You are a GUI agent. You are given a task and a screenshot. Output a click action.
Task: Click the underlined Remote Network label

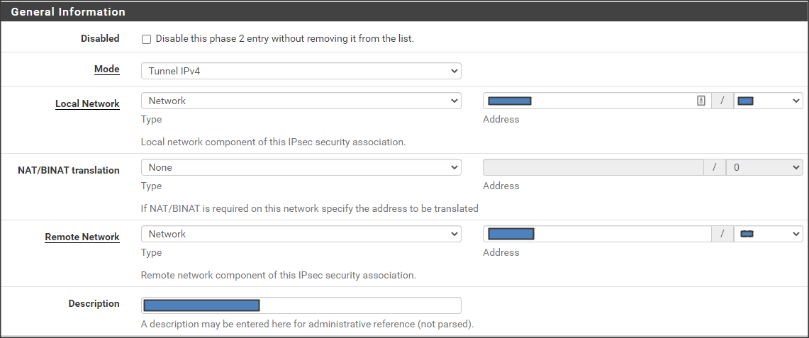click(x=82, y=237)
